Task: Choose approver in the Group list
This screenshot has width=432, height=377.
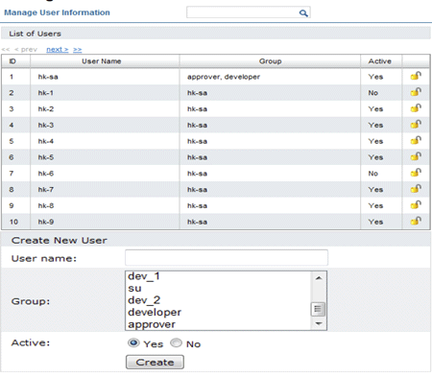Action: (152, 324)
